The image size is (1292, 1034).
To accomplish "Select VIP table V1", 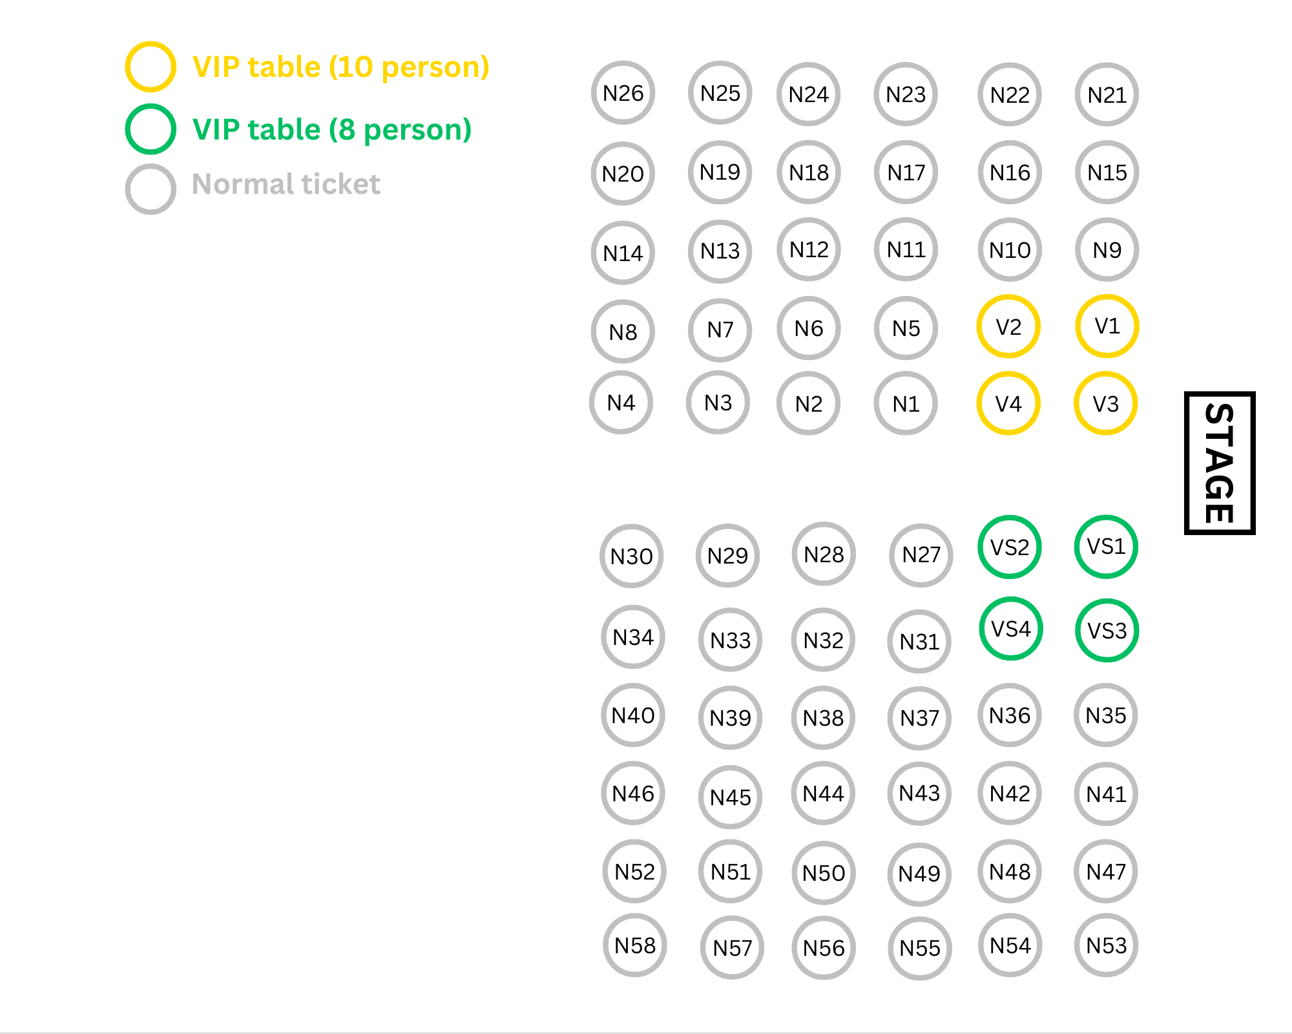I will click(x=1107, y=326).
